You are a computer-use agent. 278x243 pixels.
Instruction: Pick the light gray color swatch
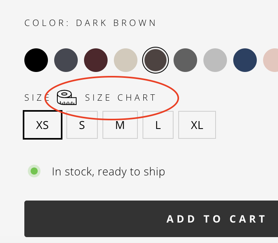coord(215,60)
